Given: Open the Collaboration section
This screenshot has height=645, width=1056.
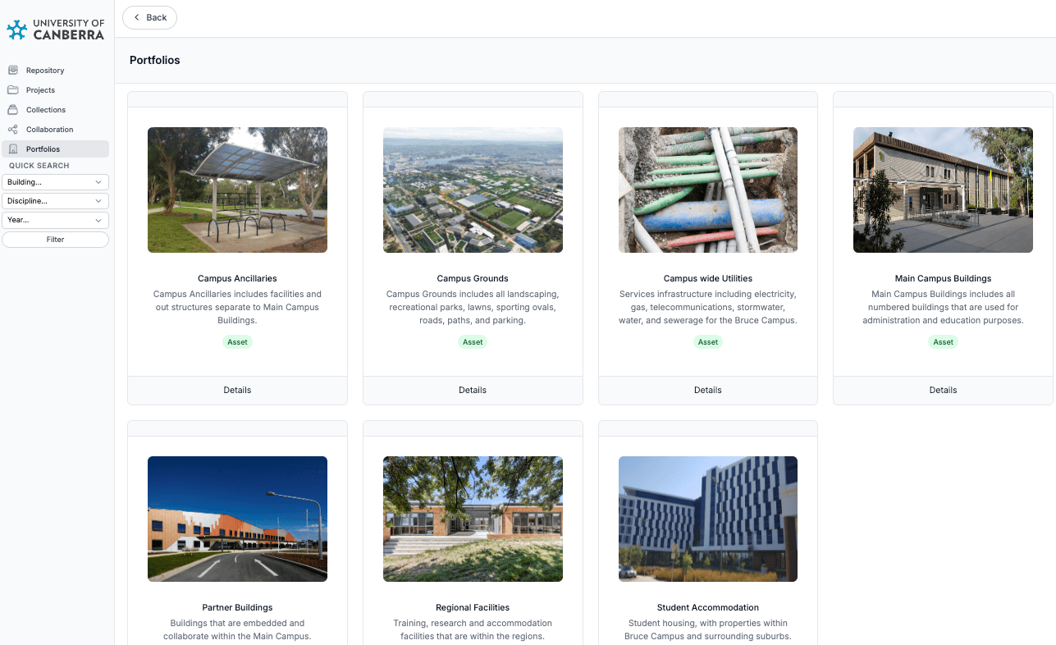Looking at the screenshot, I should (x=56, y=130).
